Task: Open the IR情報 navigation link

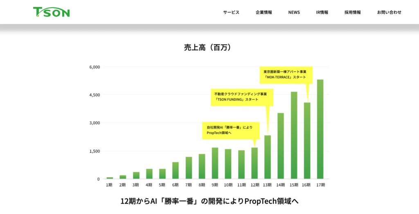Action: [x=322, y=12]
